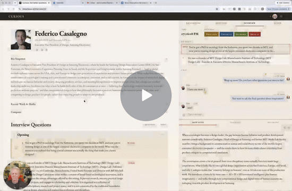Copy the show notes with the copy icon
The width and height of the screenshot is (292, 191).
285,128
